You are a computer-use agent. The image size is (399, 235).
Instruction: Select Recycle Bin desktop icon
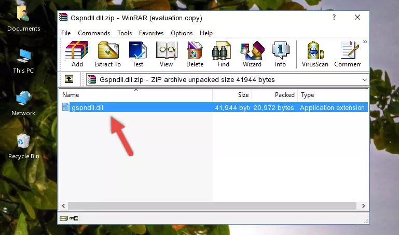(23, 146)
